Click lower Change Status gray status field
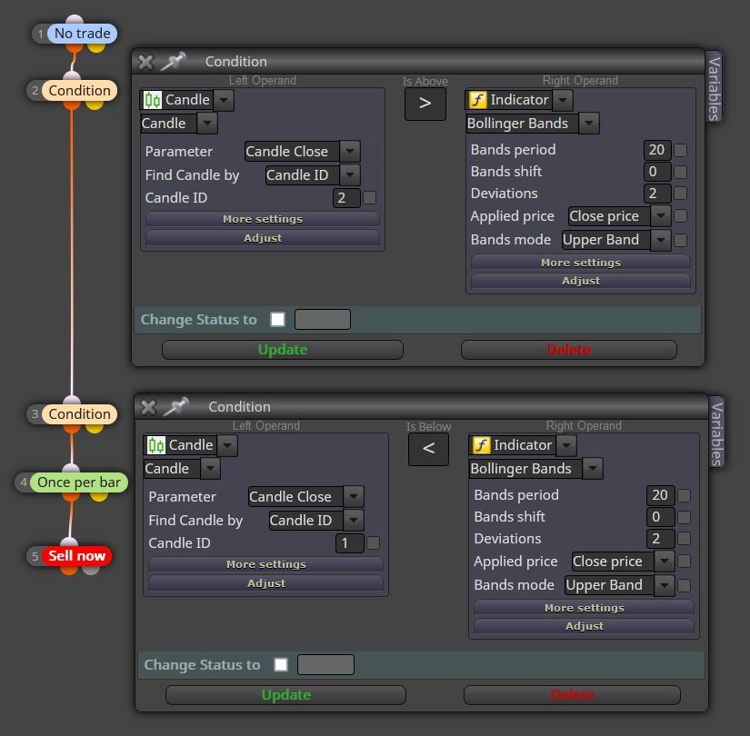Viewport: 750px width, 736px height. click(x=325, y=664)
